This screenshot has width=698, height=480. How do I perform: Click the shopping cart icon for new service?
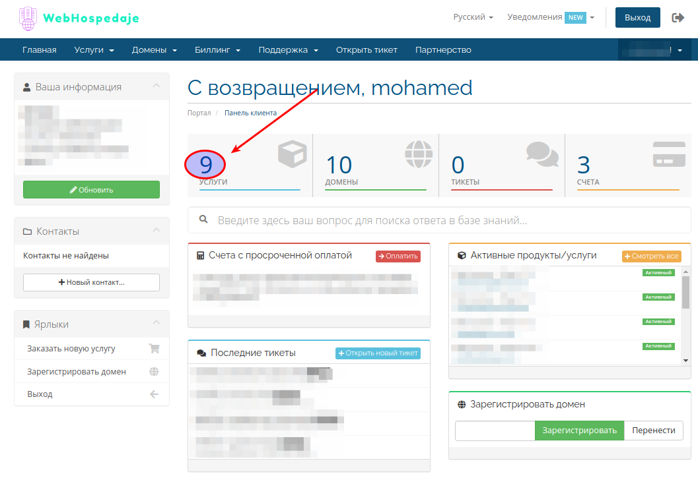coord(154,348)
